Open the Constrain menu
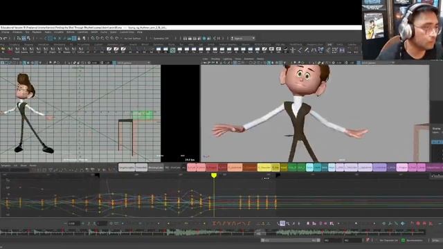 [x=83, y=33]
